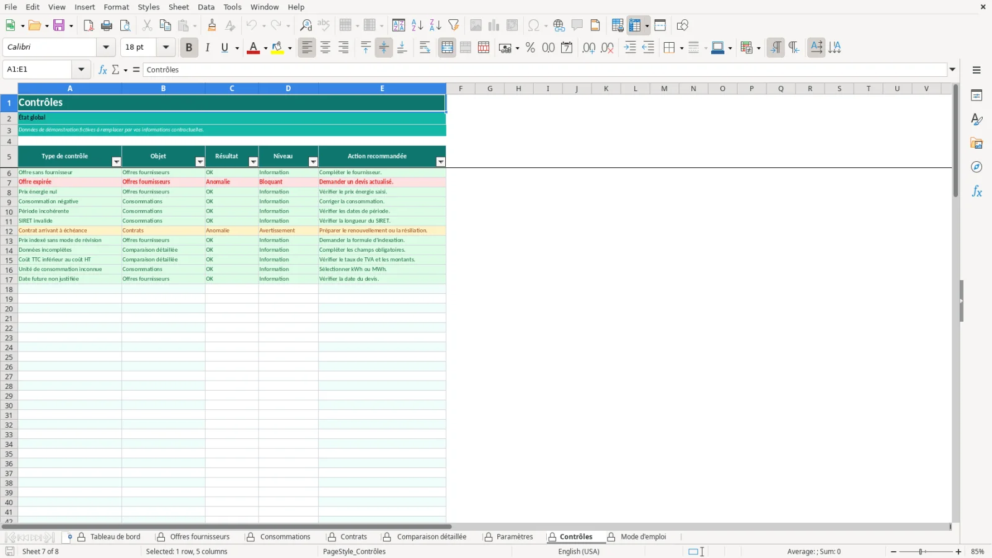Click the Save document icon
This screenshot has height=558, width=992.
click(x=60, y=25)
